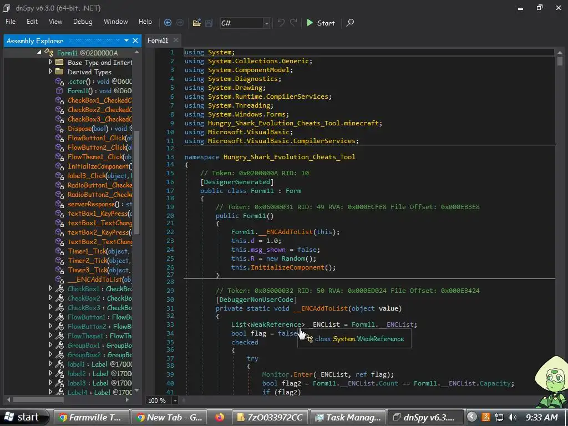Select InitializeComponent() in the tree

click(100, 166)
